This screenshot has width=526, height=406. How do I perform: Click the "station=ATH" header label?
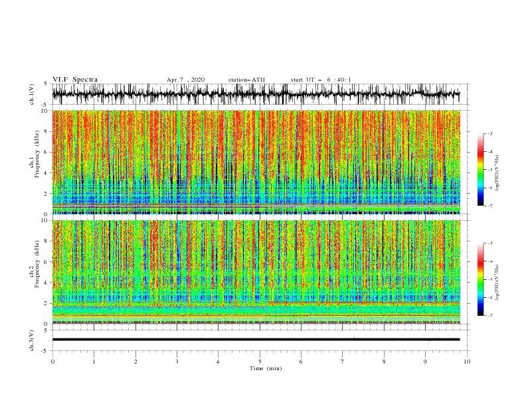[246, 80]
